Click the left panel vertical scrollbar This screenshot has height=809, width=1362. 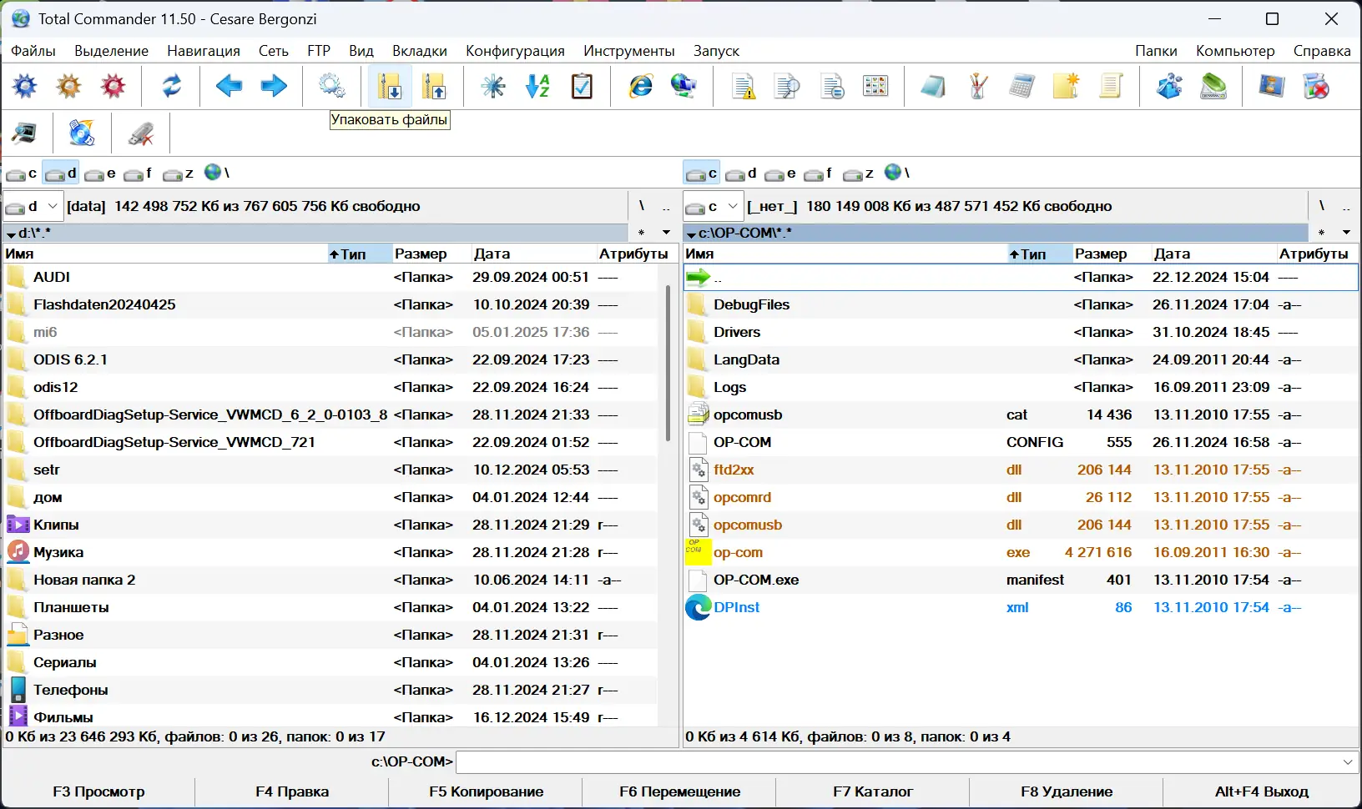tap(668, 364)
